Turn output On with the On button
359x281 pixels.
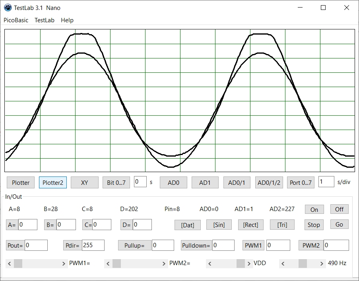[314, 209]
